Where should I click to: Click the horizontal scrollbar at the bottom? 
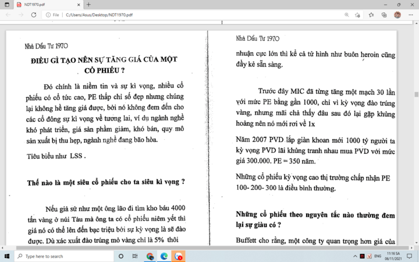coord(212,248)
